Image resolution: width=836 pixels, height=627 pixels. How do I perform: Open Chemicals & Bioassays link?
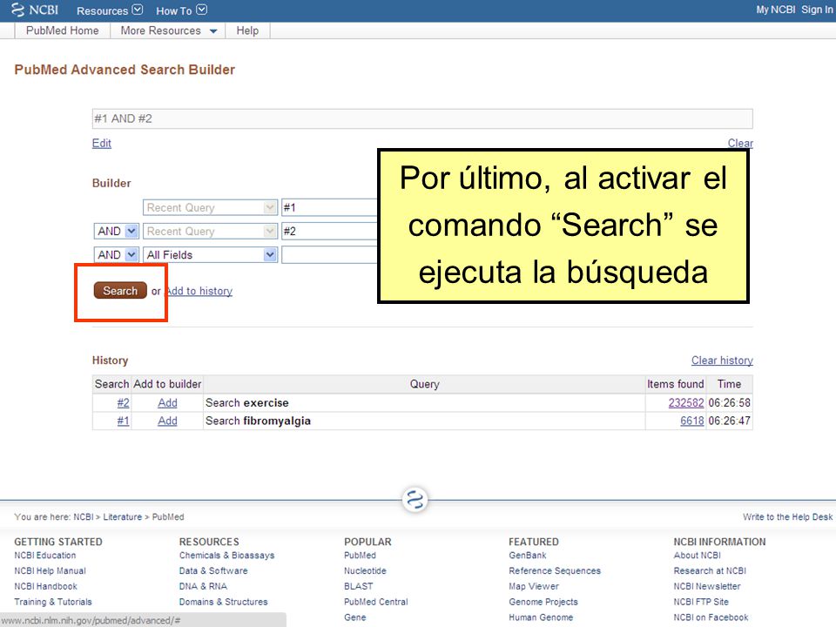click(227, 556)
